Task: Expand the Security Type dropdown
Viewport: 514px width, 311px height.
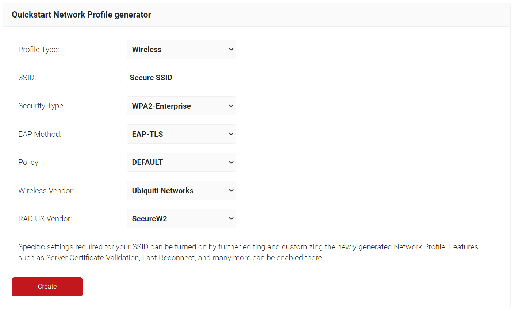Action: click(181, 106)
